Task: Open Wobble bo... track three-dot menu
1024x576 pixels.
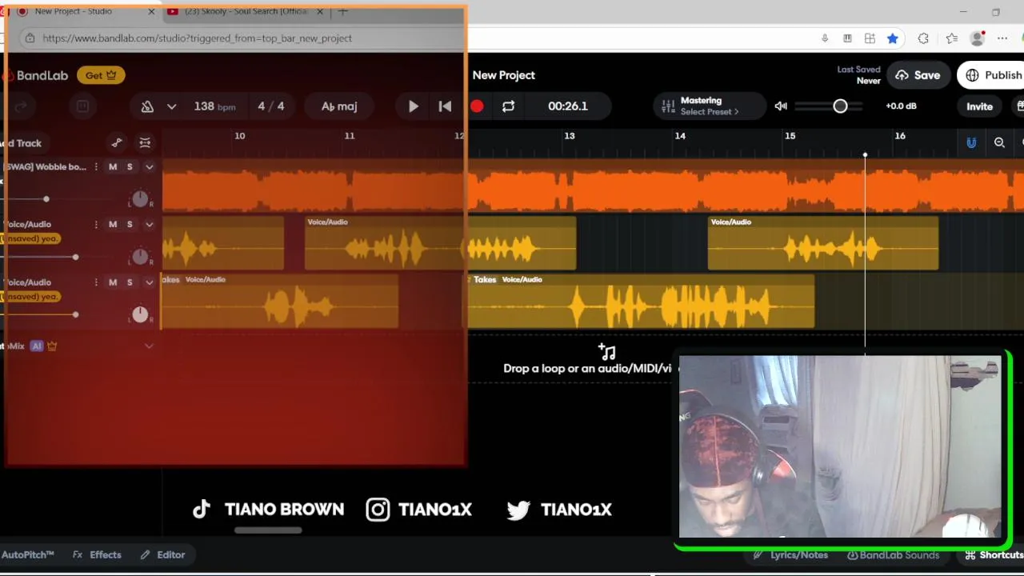Action: (96, 167)
